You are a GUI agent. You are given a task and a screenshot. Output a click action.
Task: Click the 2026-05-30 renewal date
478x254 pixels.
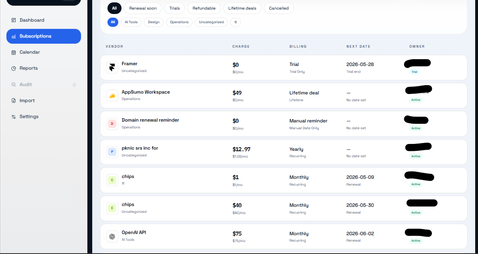360,205
